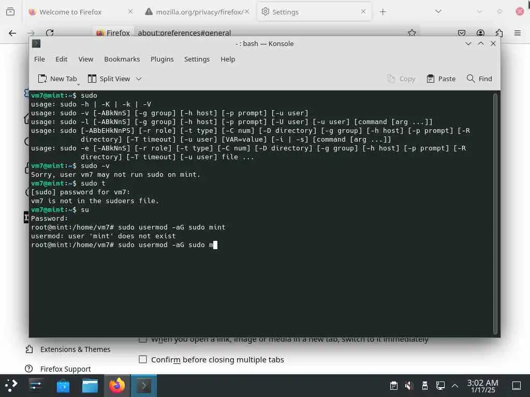Click the Konsole terminal icon in title bar
This screenshot has height=397, width=530.
[36, 43]
